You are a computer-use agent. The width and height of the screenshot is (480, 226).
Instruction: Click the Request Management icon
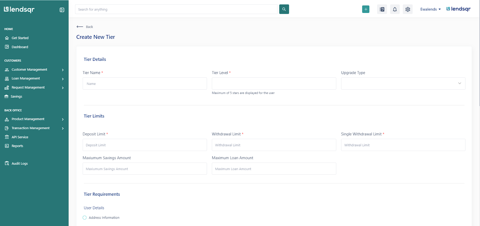coord(7,88)
